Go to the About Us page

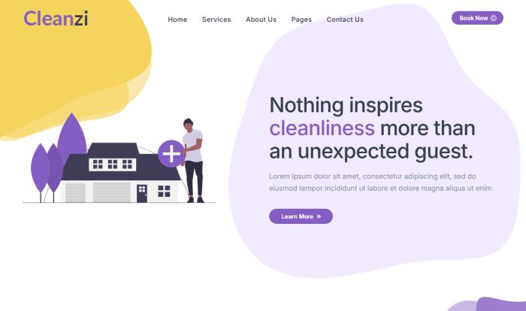tap(261, 20)
